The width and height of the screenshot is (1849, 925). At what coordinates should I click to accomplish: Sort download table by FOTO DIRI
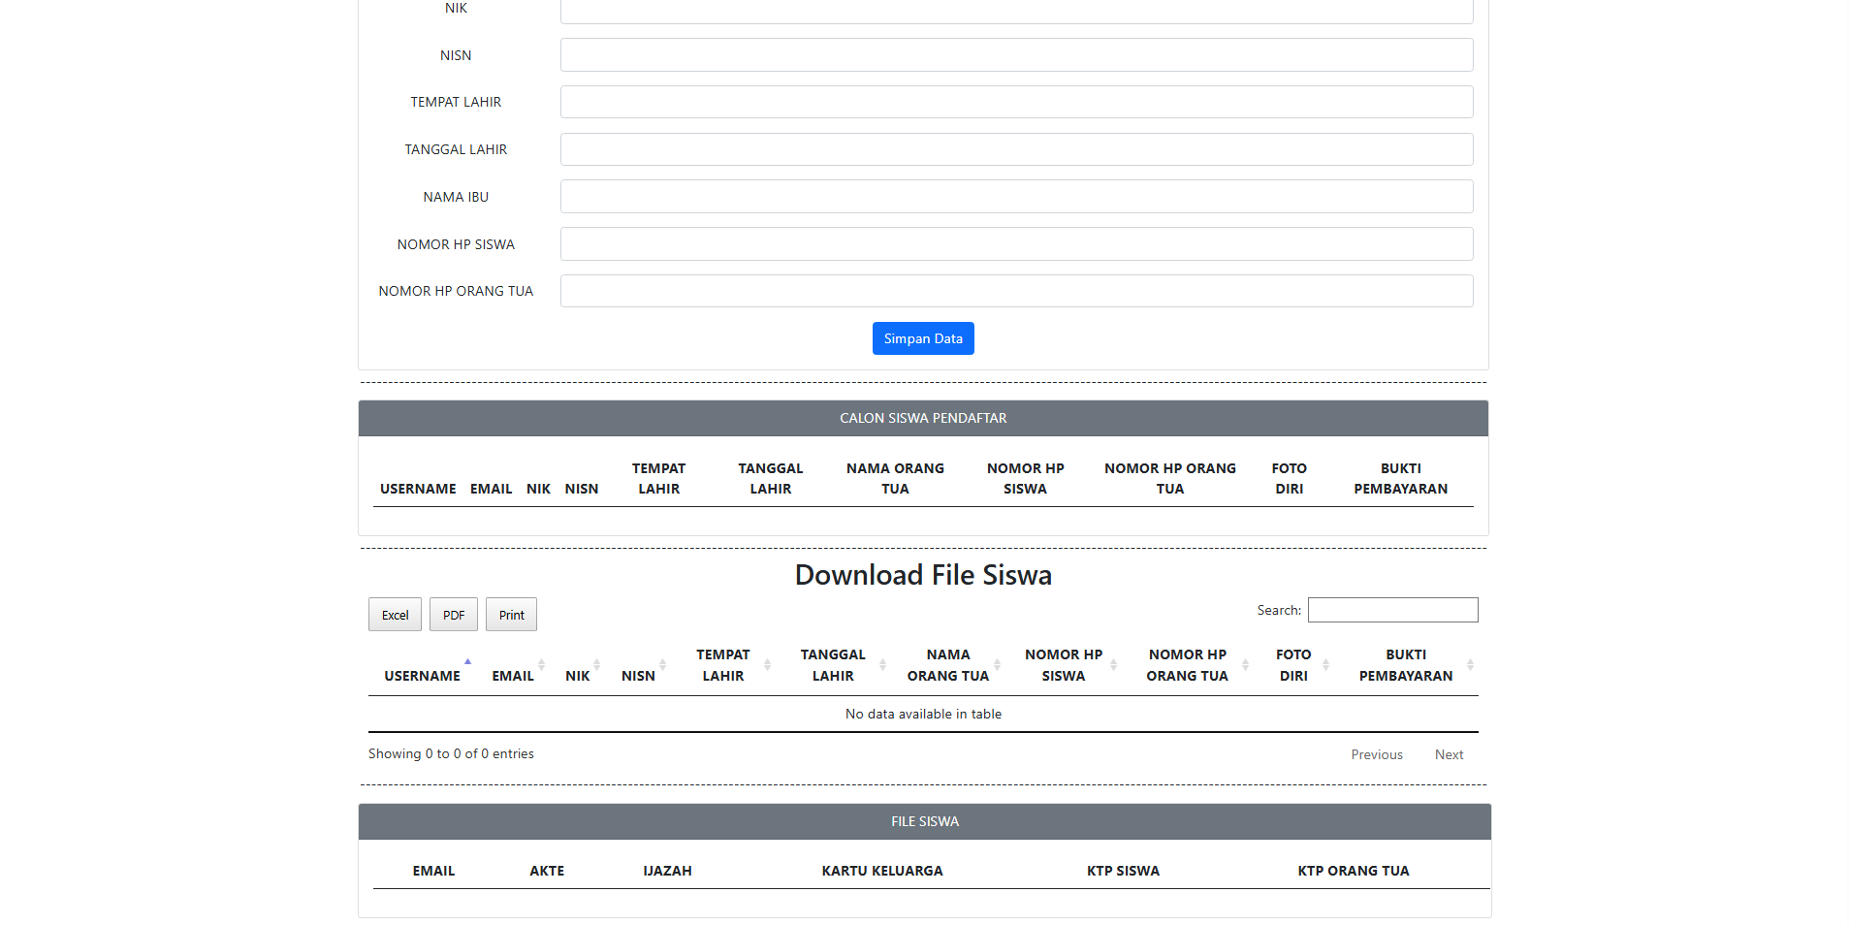point(1293,665)
